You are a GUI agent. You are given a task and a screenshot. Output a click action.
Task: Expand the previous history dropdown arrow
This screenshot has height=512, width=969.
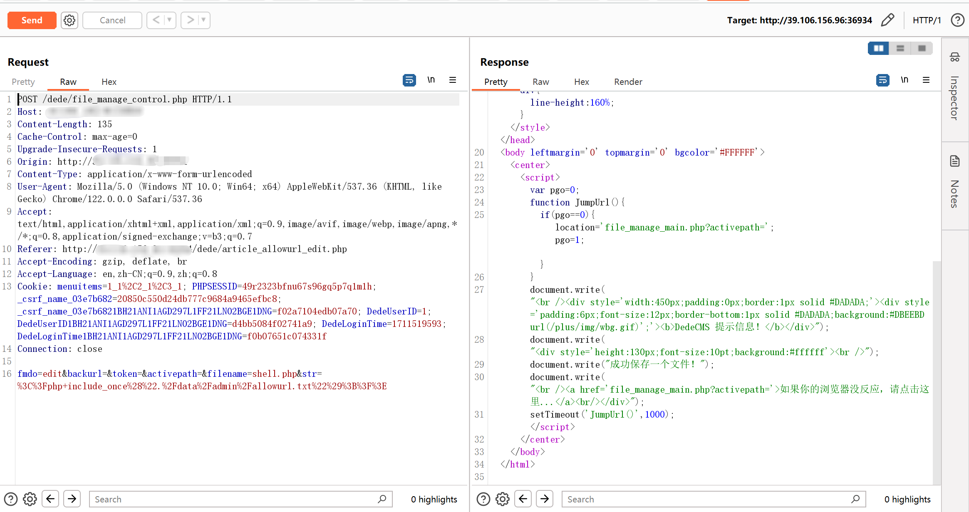[169, 20]
